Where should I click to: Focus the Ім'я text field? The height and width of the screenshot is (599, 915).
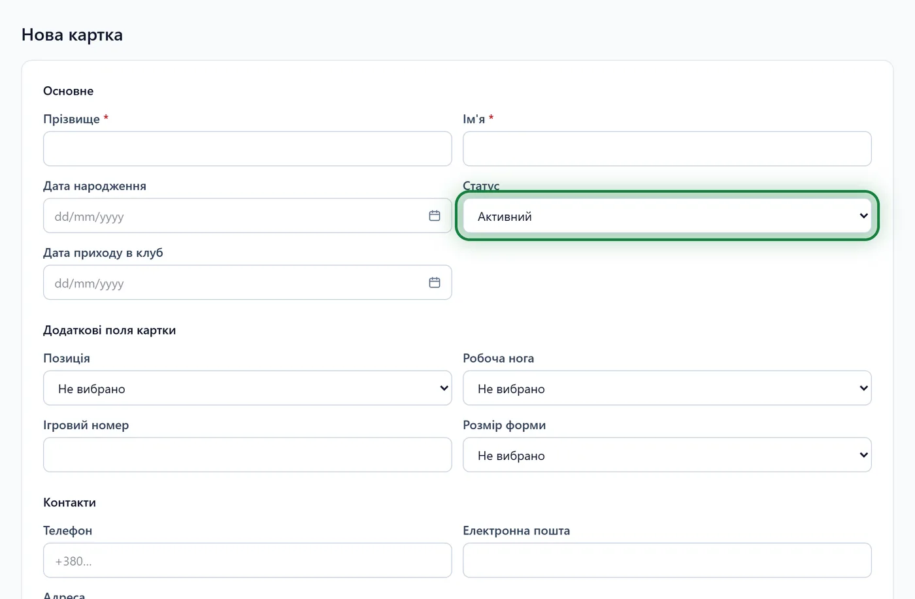click(667, 149)
